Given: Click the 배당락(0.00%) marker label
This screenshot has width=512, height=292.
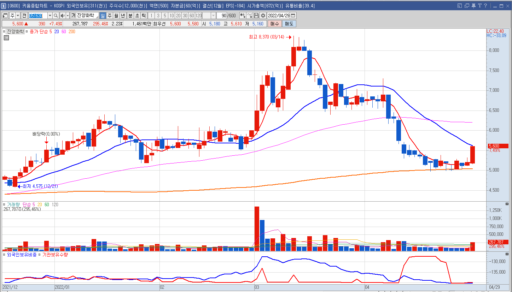Looking at the screenshot, I should [x=46, y=134].
